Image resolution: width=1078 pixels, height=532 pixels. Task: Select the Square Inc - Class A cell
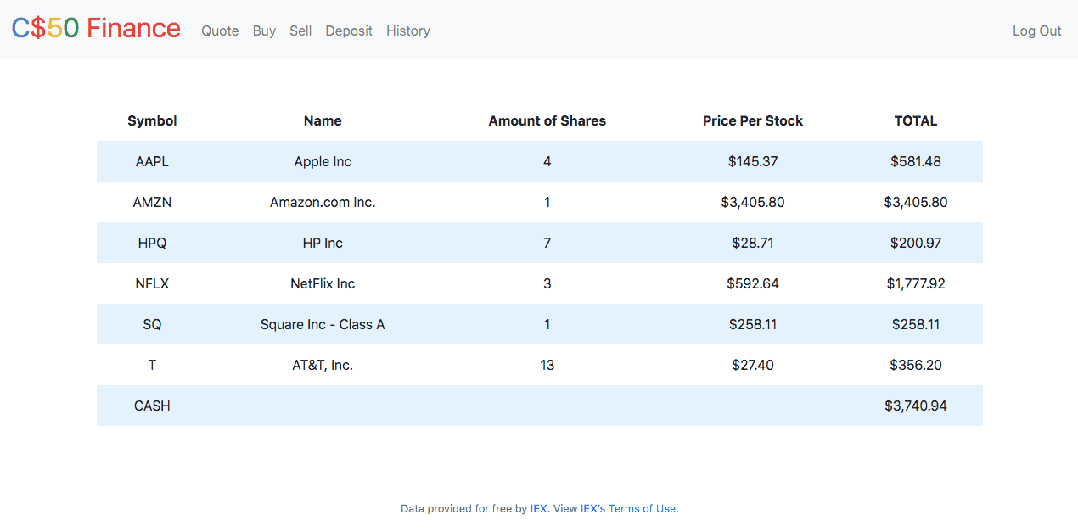pyautogui.click(x=323, y=324)
